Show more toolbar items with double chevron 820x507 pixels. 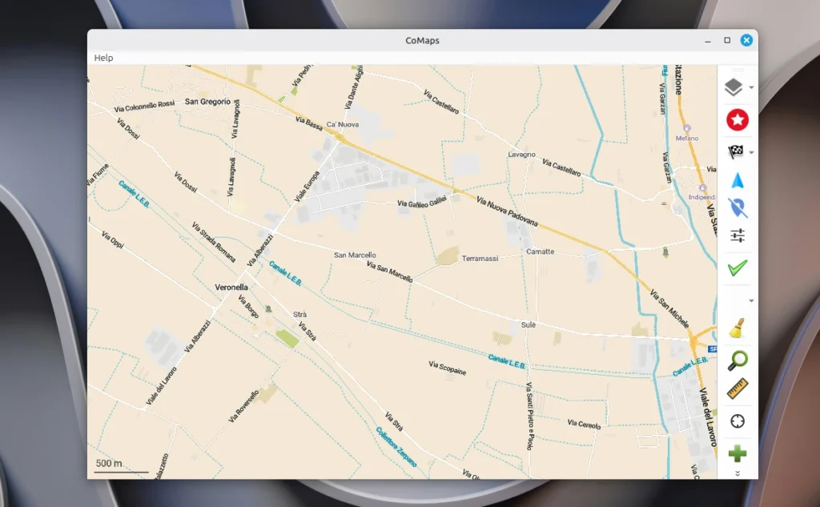738,473
